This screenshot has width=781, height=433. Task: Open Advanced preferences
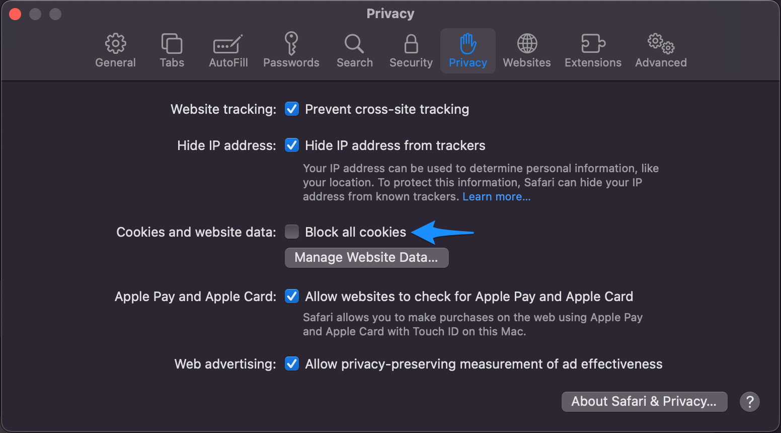pos(660,50)
